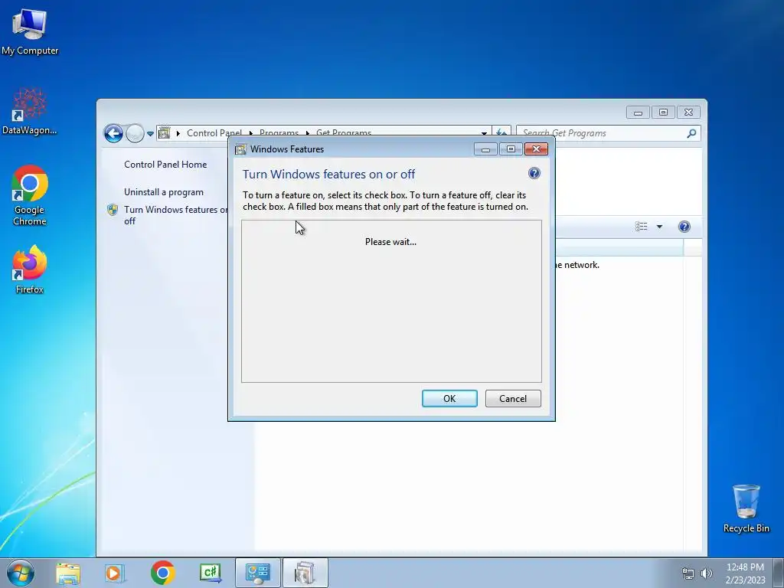Open the network tray icon
Image resolution: width=784 pixels, height=588 pixels.
tap(688, 573)
